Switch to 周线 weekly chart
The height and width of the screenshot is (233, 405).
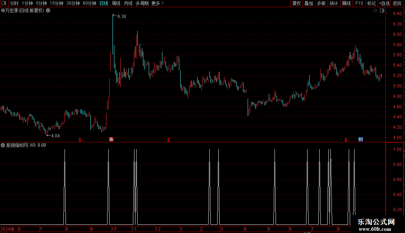(116, 3)
